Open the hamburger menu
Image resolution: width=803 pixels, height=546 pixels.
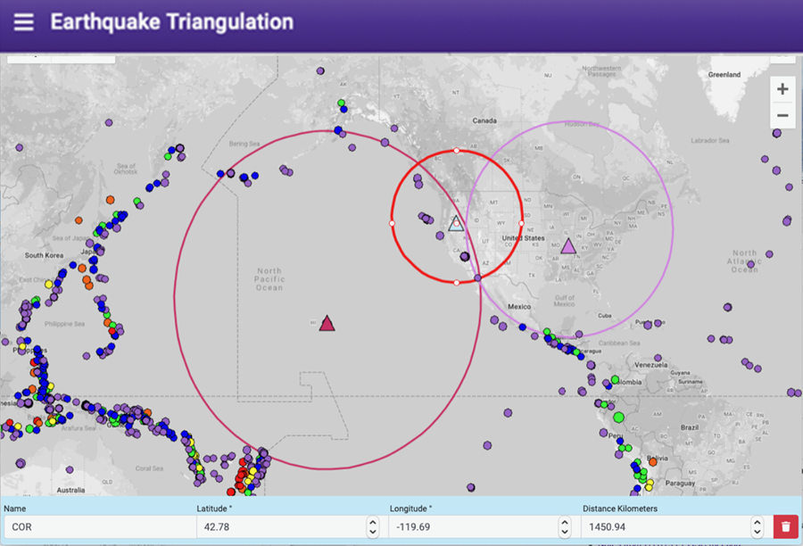(x=23, y=22)
